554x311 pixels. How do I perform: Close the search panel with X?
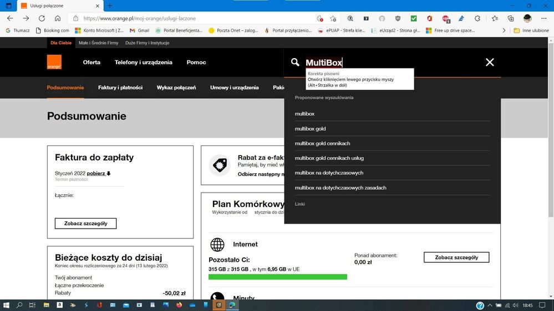click(490, 63)
